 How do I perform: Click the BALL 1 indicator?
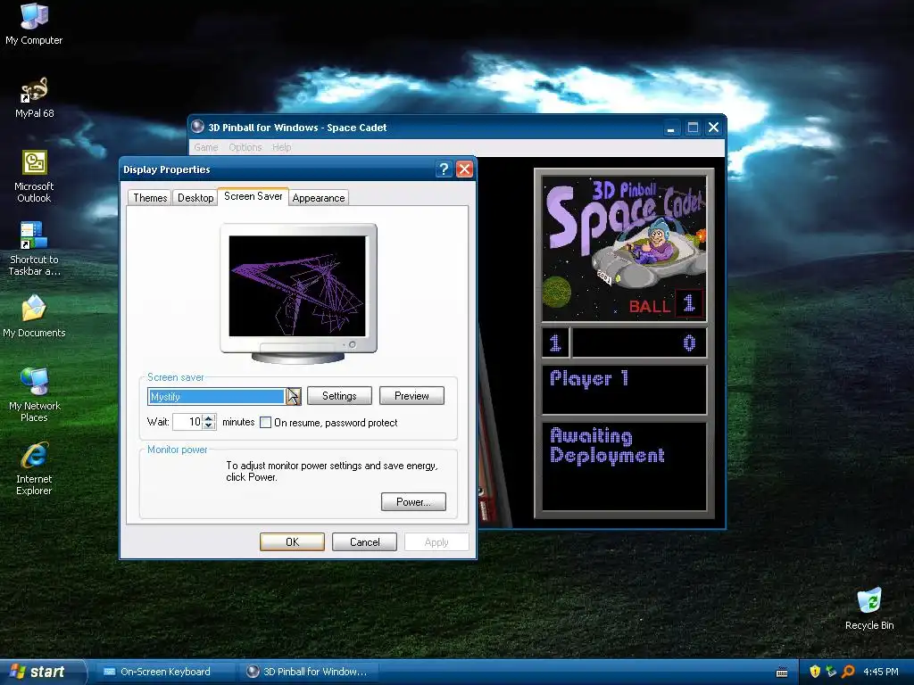[x=666, y=304]
